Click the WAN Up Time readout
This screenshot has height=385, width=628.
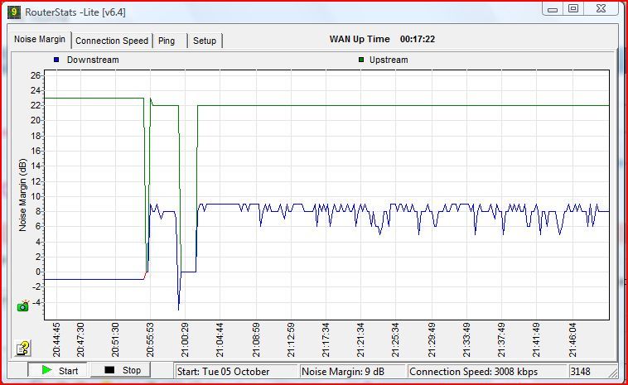[382, 39]
